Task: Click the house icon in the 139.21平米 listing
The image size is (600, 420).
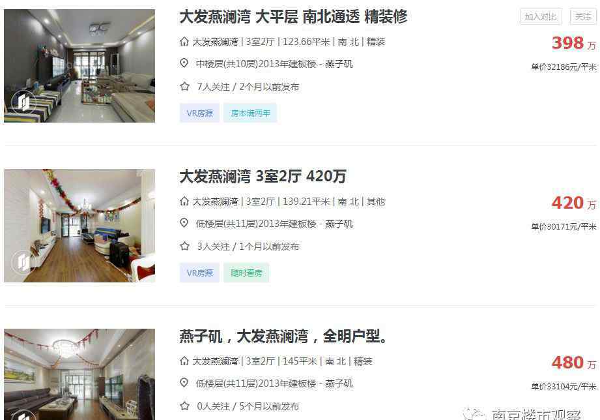Action: tap(184, 201)
